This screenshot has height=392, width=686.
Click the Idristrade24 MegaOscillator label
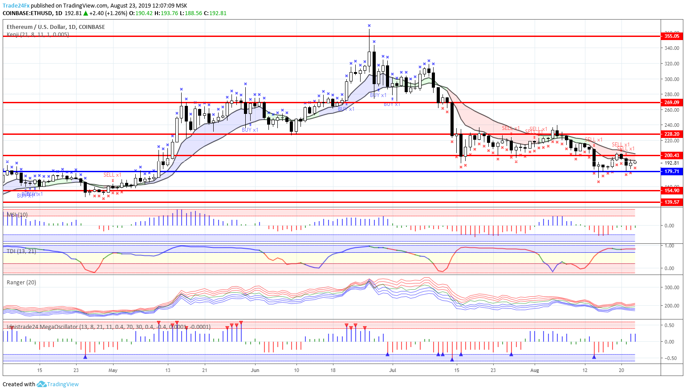pos(109,327)
